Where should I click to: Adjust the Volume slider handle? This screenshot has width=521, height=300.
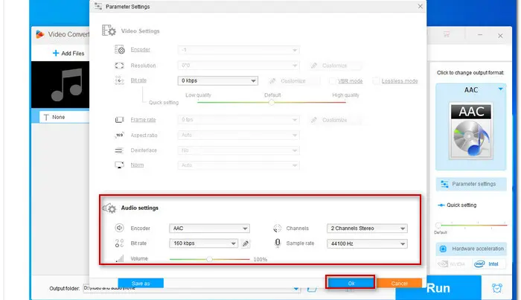(x=209, y=259)
